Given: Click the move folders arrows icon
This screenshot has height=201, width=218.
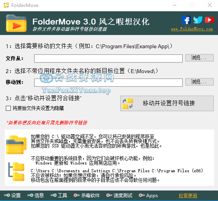Looking at the screenshot, I should (x=128, y=103).
